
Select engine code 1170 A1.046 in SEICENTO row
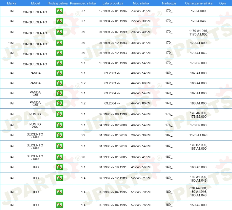[198, 135]
